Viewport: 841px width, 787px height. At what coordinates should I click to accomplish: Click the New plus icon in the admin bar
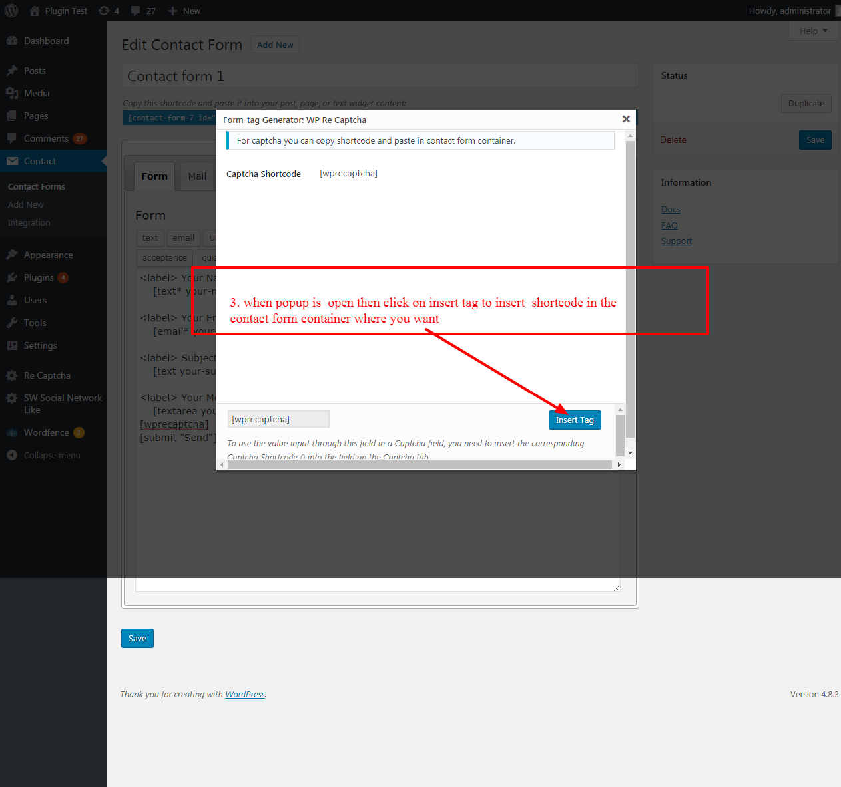click(x=172, y=11)
